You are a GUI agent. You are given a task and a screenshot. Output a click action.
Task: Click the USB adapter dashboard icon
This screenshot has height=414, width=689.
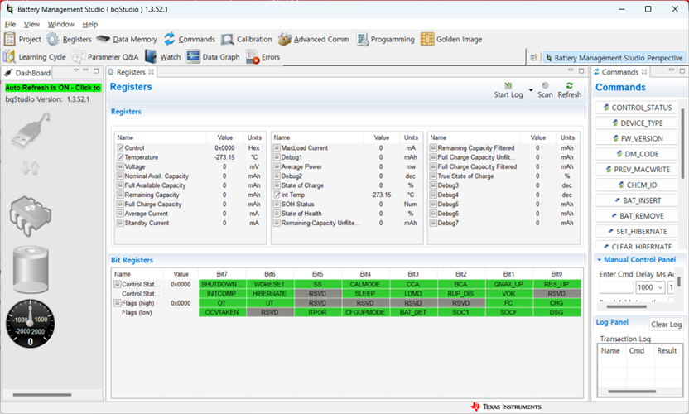coord(31,131)
